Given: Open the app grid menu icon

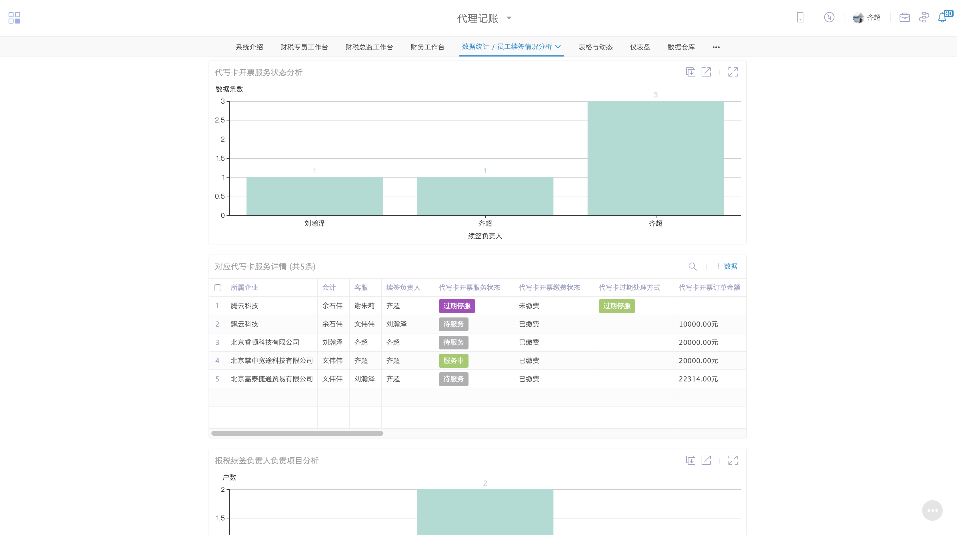Looking at the screenshot, I should [14, 18].
